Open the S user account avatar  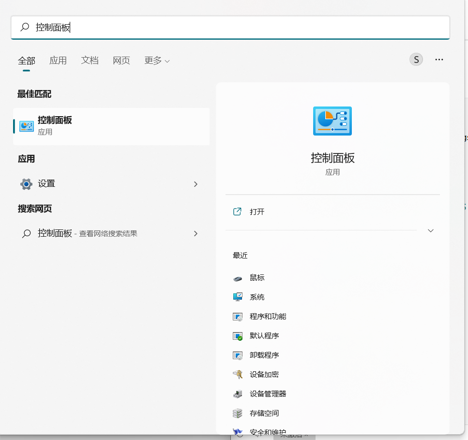[416, 60]
